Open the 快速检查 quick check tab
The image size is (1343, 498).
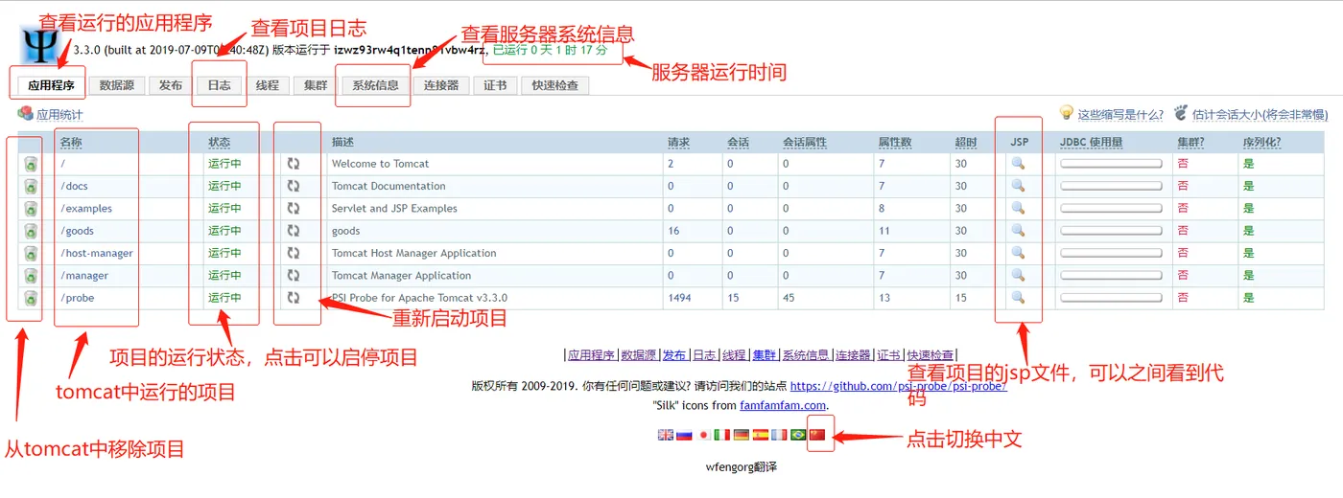555,85
